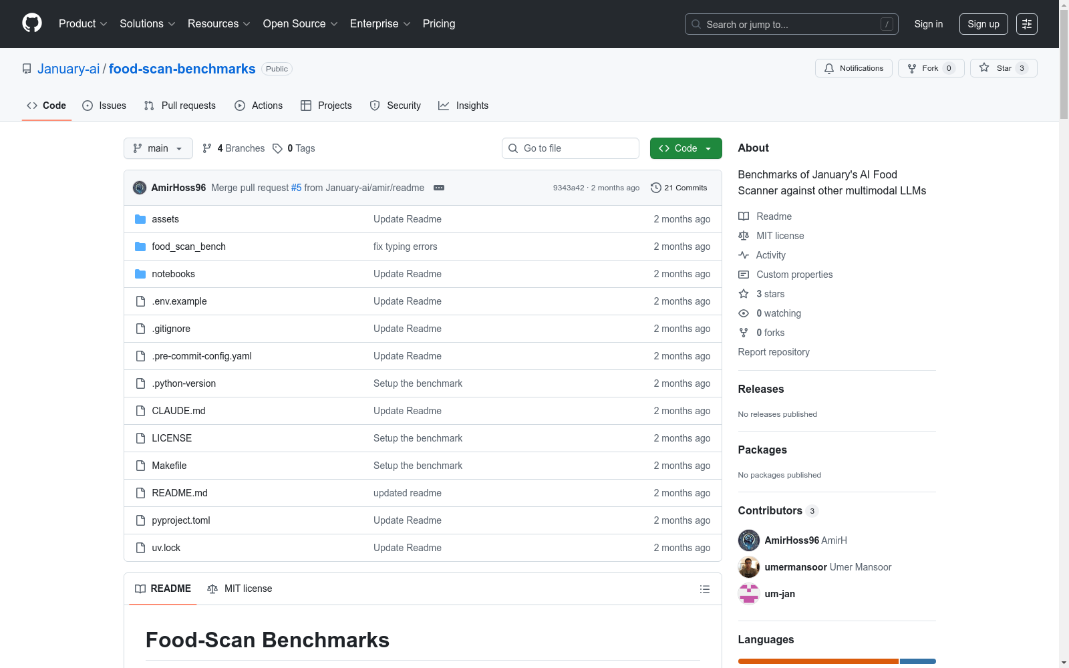Switch to the Security tab
Image resolution: width=1069 pixels, height=668 pixels.
point(396,106)
